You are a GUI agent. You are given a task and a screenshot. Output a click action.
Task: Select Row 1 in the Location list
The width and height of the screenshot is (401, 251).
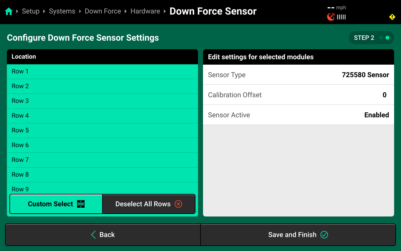click(x=102, y=72)
